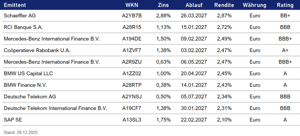Click the WKN A2R9ZU cell
Image resolution: width=300 pixels, height=136 pixels.
[132, 62]
